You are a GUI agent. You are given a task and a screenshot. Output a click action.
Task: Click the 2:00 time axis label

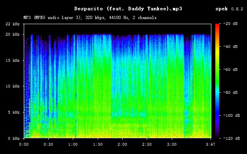point(122,144)
